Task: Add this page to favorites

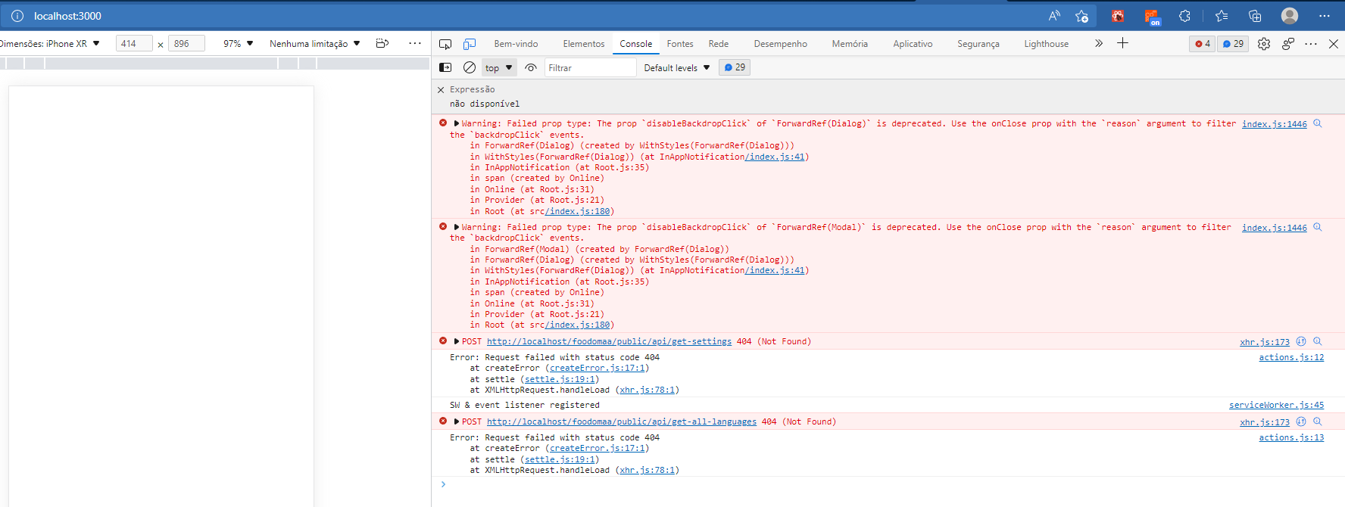Action: coord(1081,16)
